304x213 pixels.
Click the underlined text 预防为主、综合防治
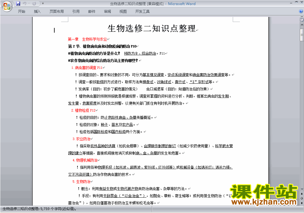coord(140,53)
